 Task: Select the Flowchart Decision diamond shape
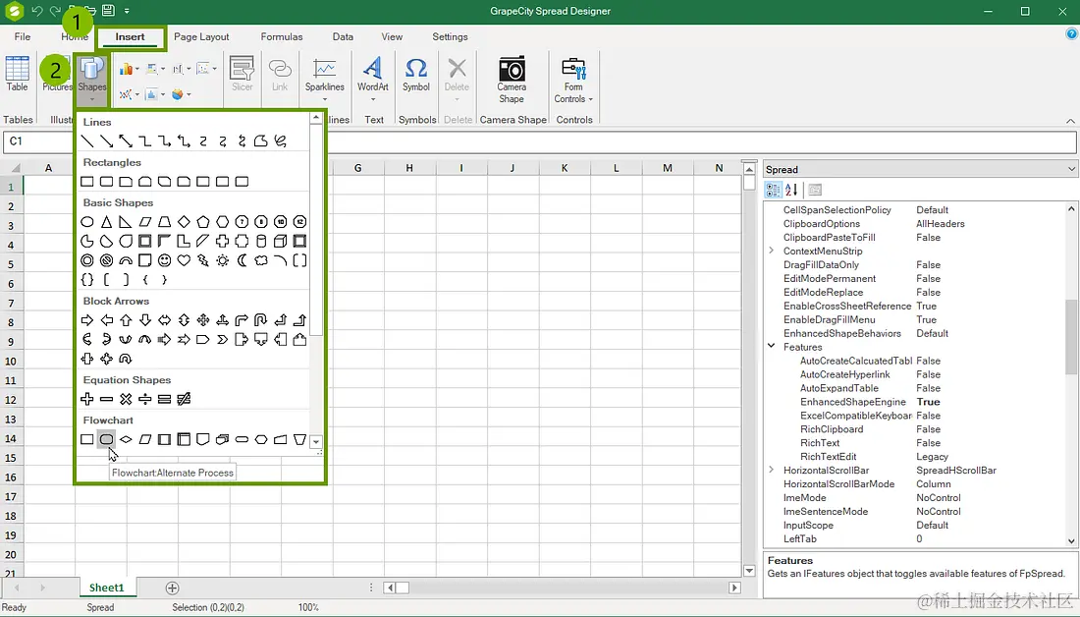click(126, 439)
